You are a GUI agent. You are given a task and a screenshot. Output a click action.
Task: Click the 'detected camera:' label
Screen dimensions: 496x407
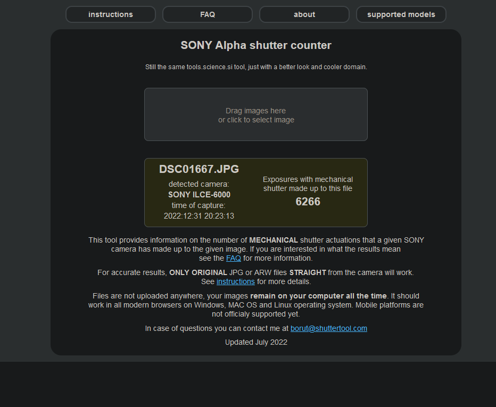[x=199, y=184]
